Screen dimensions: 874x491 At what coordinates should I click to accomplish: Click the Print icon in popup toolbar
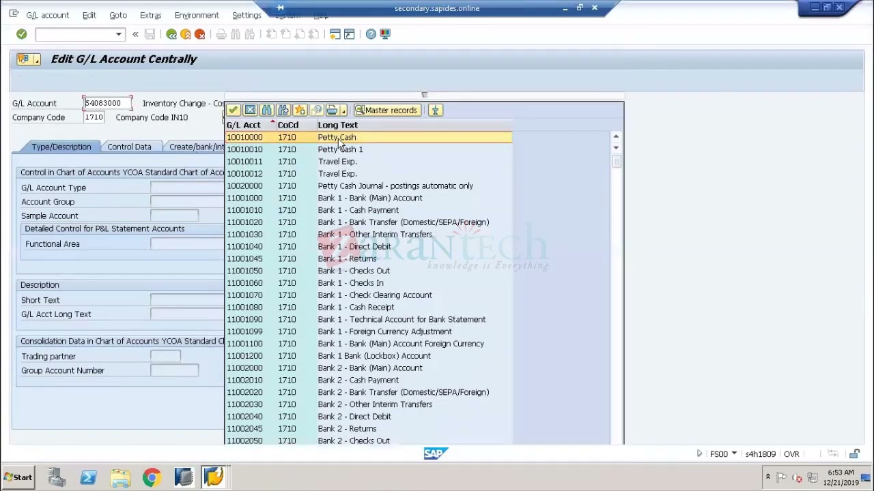pyautogui.click(x=332, y=110)
